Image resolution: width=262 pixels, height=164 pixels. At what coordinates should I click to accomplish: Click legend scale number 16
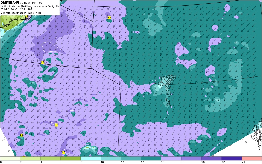point(163,162)
